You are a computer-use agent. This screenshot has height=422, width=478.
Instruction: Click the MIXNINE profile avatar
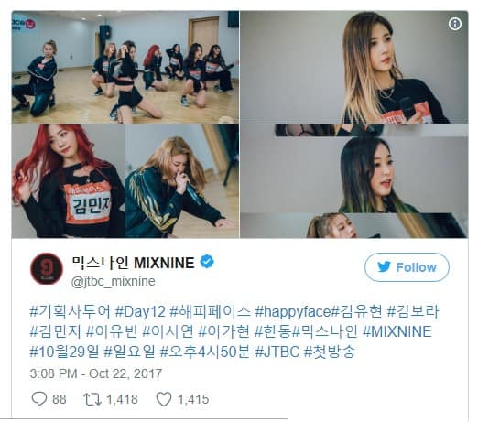(47, 268)
